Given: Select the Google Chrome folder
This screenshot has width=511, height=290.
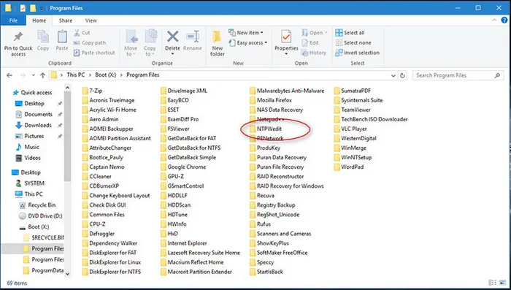Looking at the screenshot, I should (187, 167).
